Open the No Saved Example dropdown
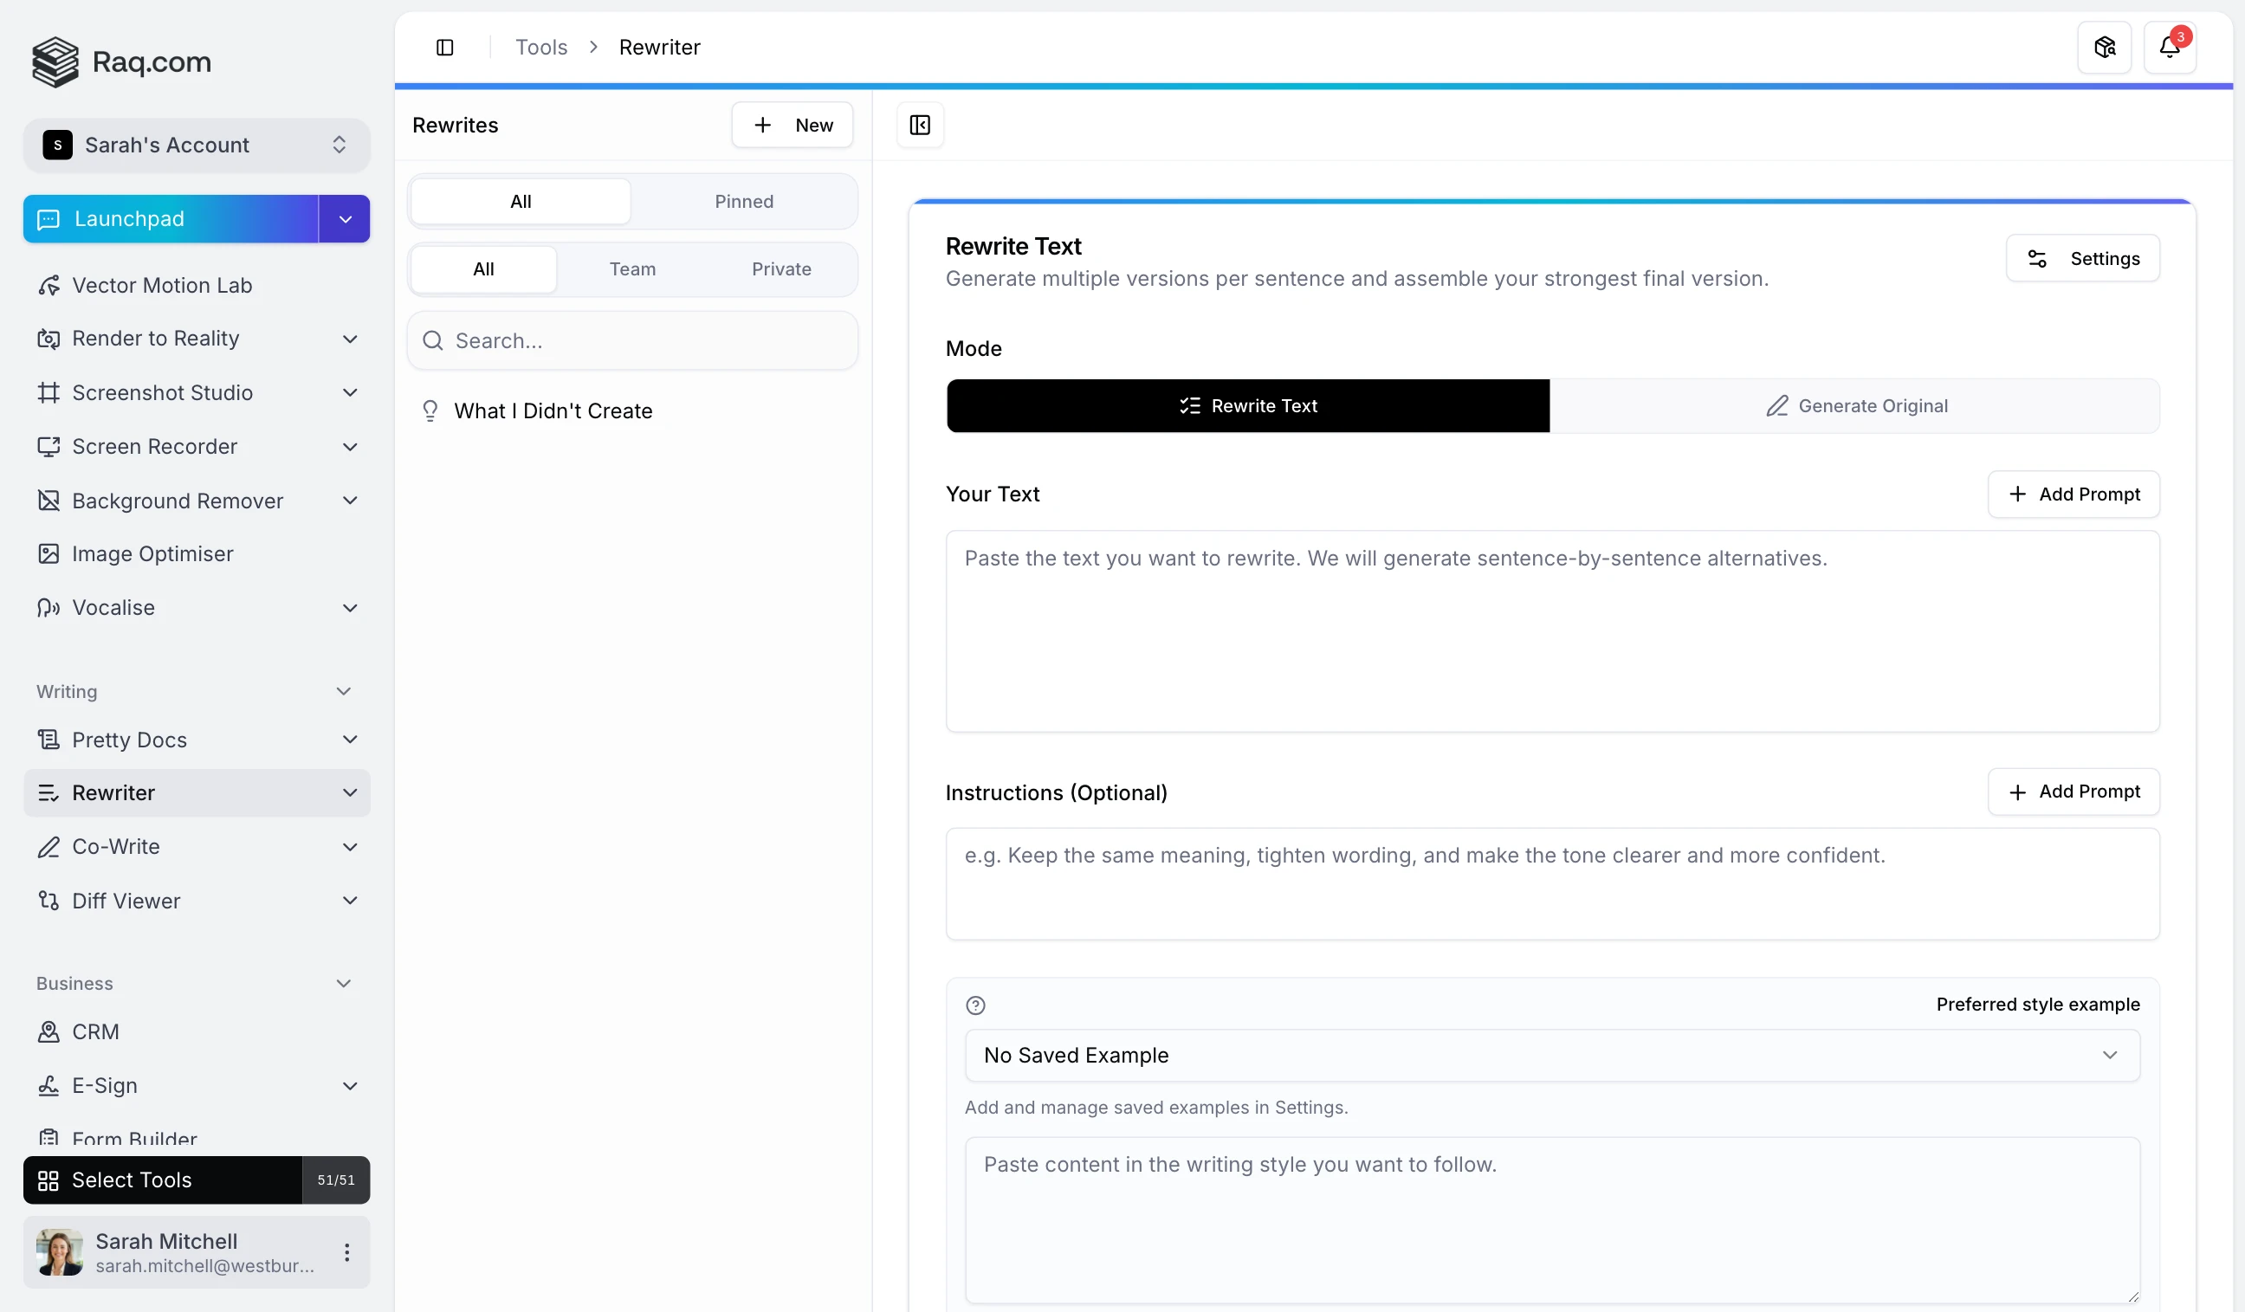This screenshot has height=1312, width=2245. 1551,1055
